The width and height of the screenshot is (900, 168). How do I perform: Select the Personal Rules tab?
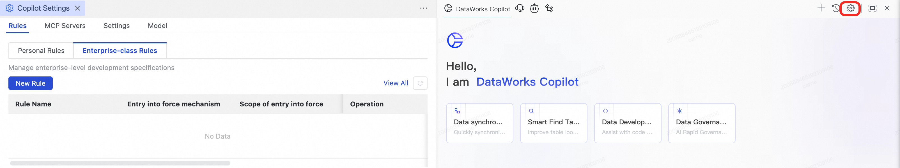(x=41, y=50)
